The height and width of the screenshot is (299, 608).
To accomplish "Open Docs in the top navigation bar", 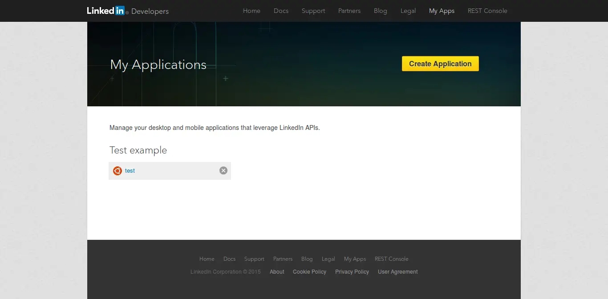I will pyautogui.click(x=281, y=11).
